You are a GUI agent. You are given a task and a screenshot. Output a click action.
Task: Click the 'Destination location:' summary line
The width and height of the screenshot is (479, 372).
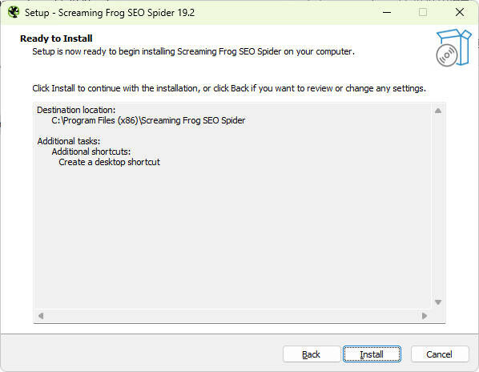coord(76,110)
